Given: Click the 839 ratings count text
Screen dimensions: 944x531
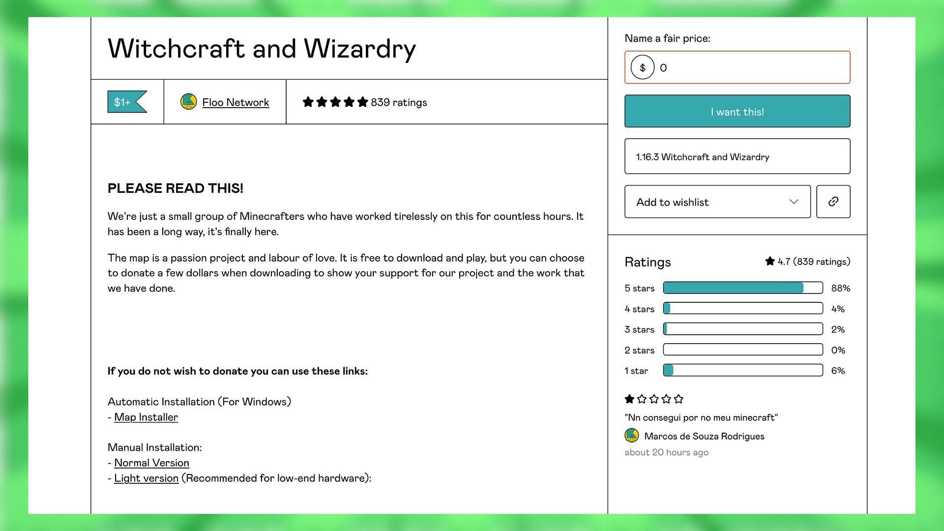Looking at the screenshot, I should tap(399, 102).
